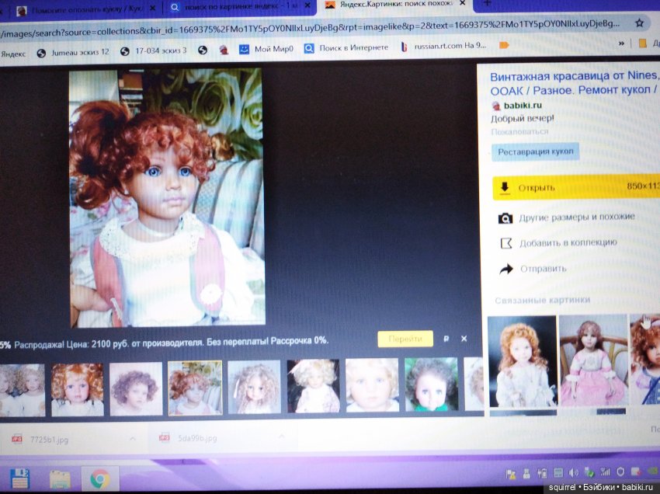Click the Реставрация кукол tag
The width and height of the screenshot is (660, 494).
coord(534,151)
